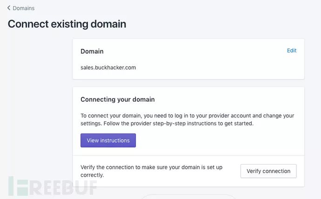The image size is (321, 199).
Task: Click the 'Follow the provider step-by-step' sentence
Action: click(x=186, y=124)
